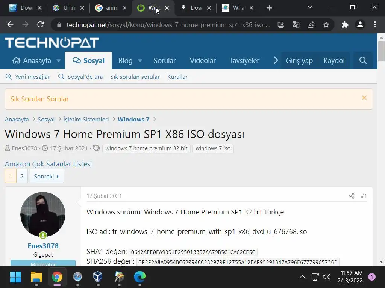Bookmark this page with the star icon
Viewport: 385px width, 288px height.
326,24
